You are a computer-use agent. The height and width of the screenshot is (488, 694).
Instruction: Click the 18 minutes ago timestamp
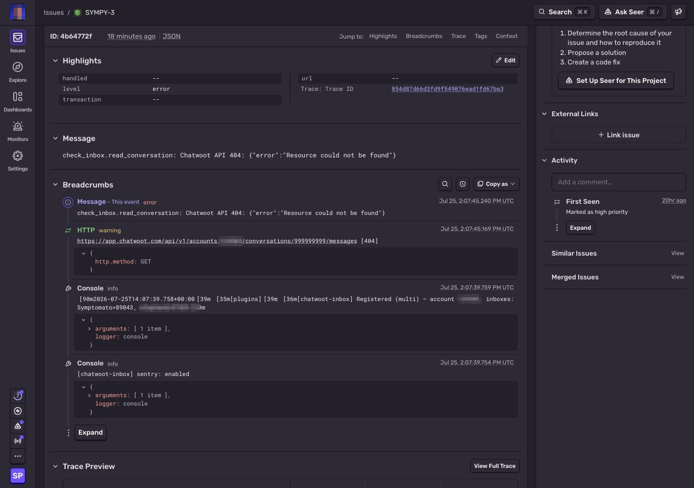tap(131, 36)
